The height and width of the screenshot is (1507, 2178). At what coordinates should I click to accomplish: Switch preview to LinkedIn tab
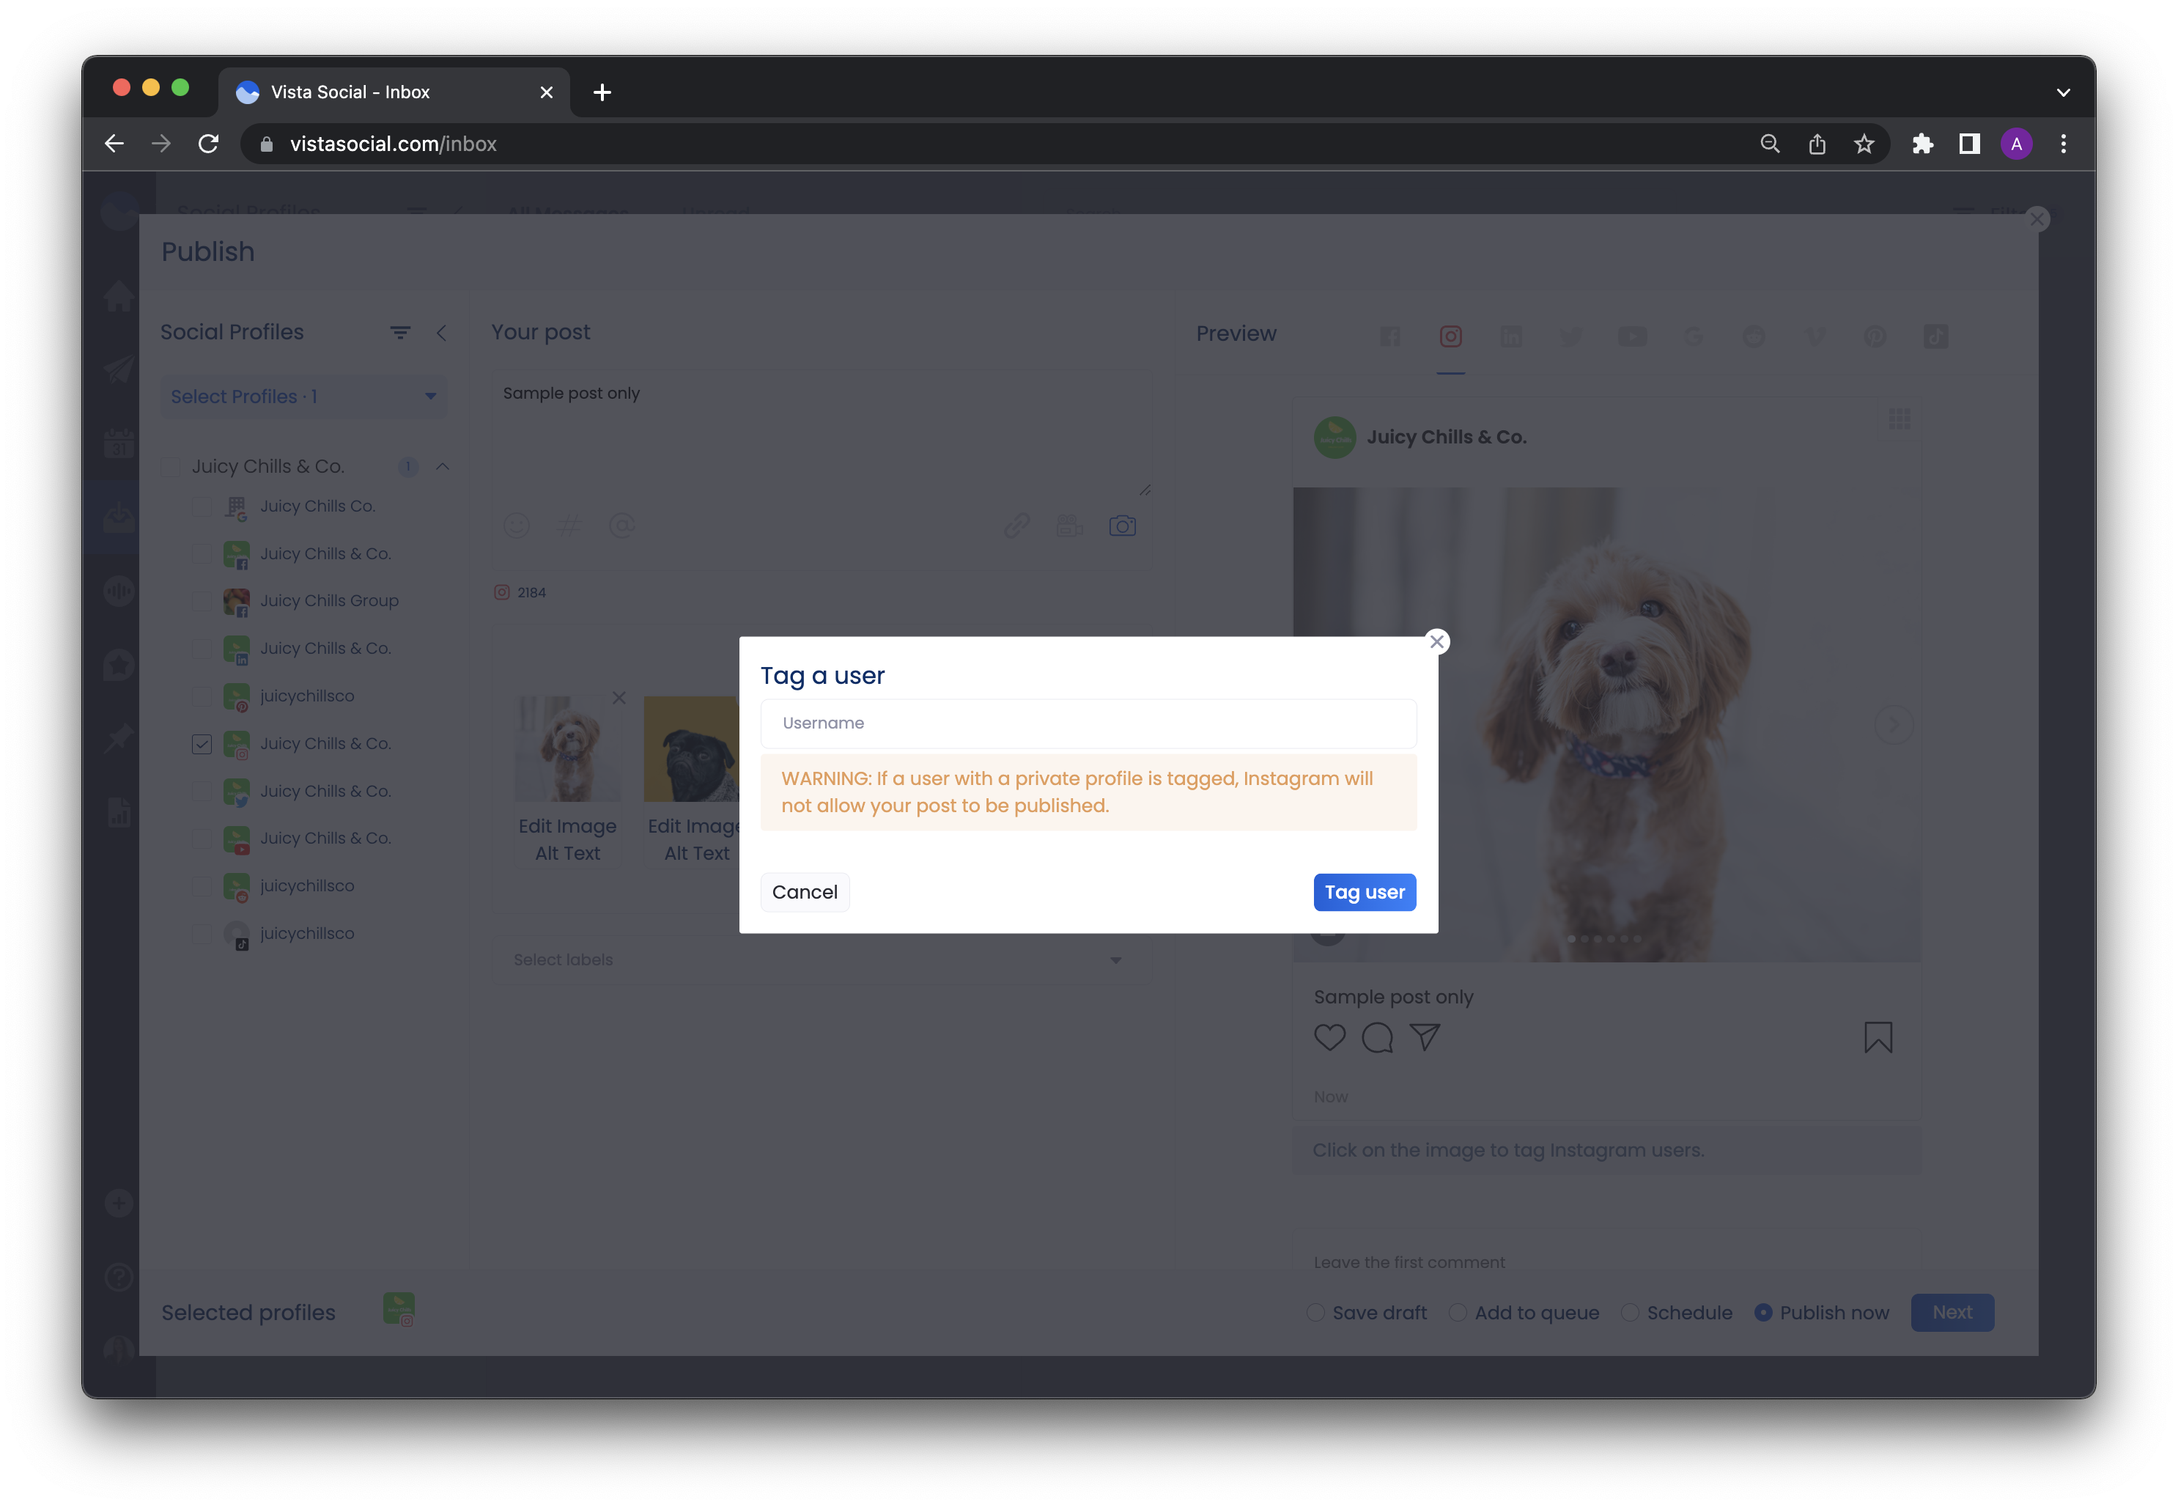click(x=1510, y=336)
